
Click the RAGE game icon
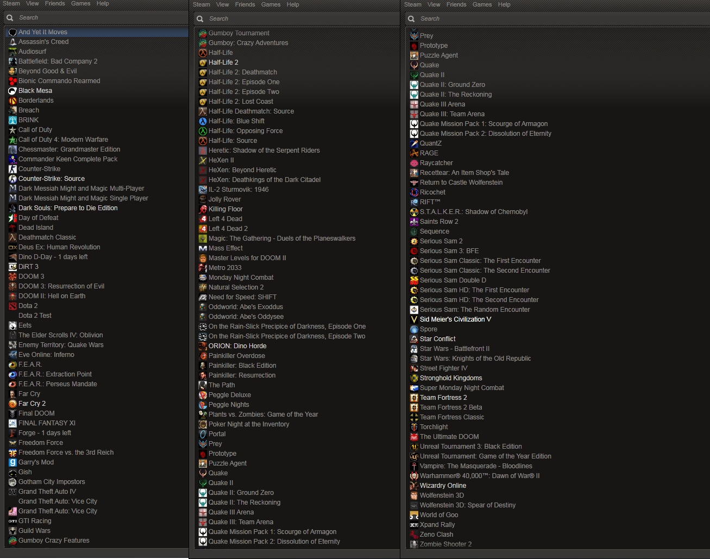[414, 153]
